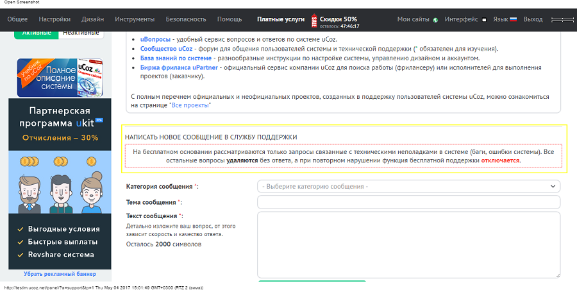Open the Настройки menu
The width and height of the screenshot is (577, 290).
pyautogui.click(x=54, y=19)
